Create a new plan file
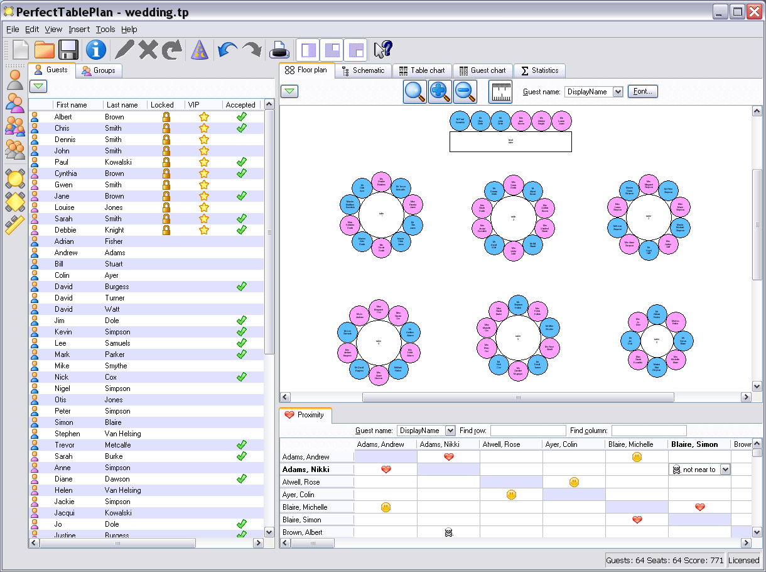The height and width of the screenshot is (572, 766). click(x=20, y=50)
